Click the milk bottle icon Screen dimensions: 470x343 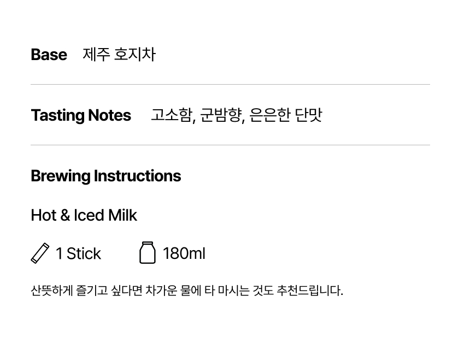pyautogui.click(x=148, y=252)
